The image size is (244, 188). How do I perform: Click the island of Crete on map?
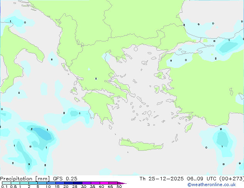click(x=141, y=145)
